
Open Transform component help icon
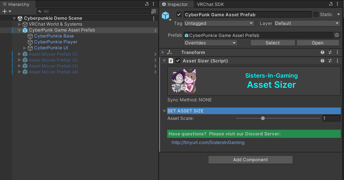point(322,53)
